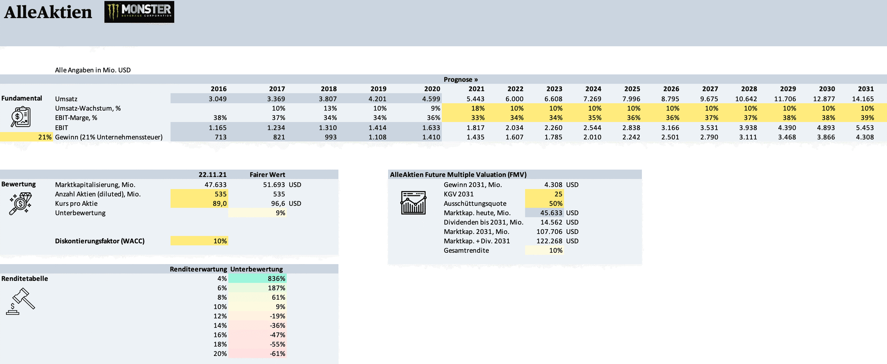Click the 4% Renditeerwartung row
887x364 pixels.
(x=222, y=279)
